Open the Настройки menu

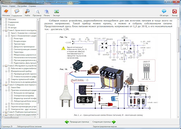point(22,6)
